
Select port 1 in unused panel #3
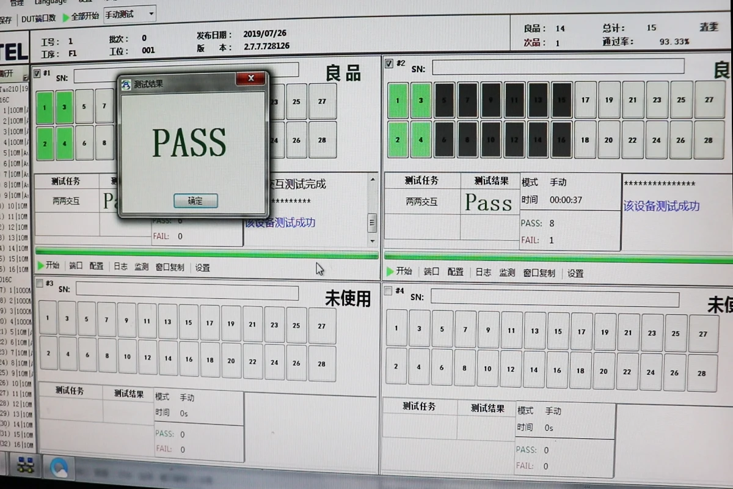[x=47, y=318]
